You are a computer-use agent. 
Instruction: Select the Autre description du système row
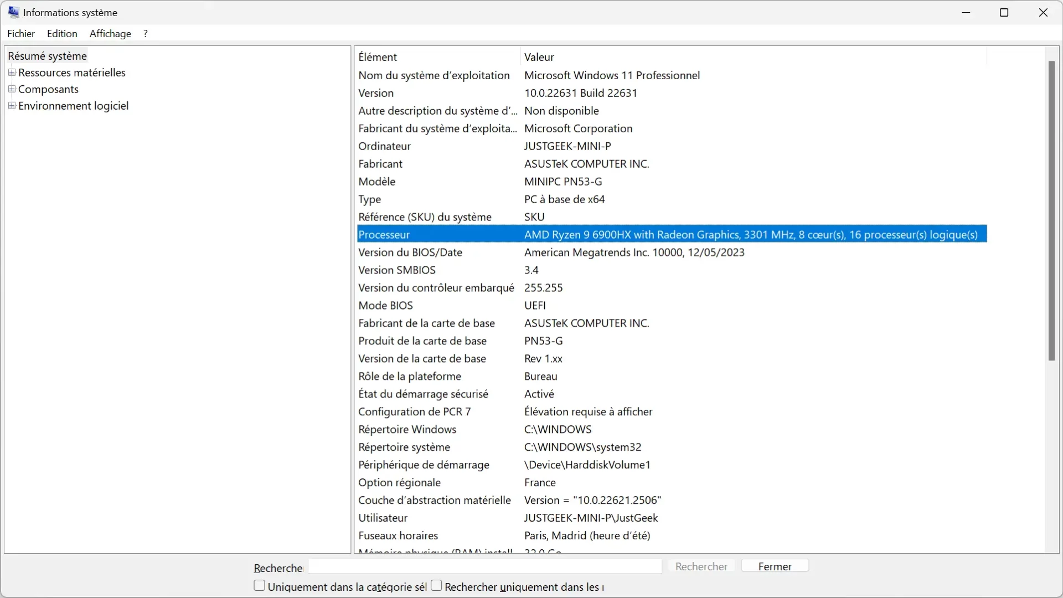click(672, 111)
